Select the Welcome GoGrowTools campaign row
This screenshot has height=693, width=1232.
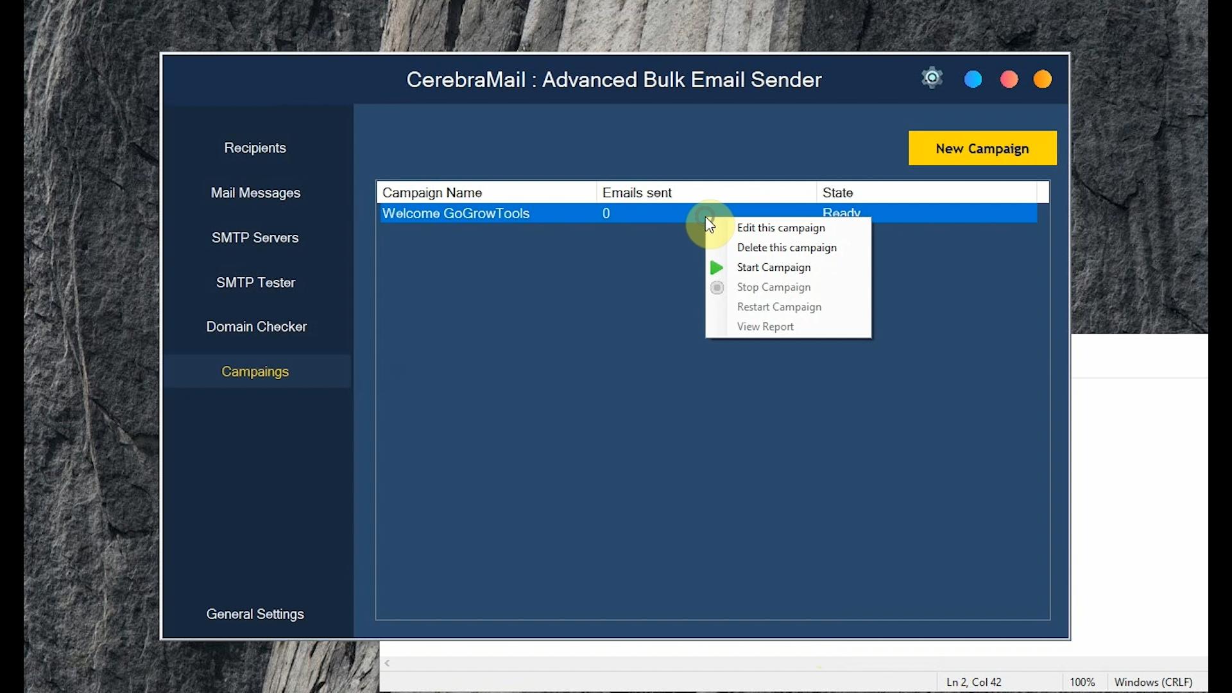click(456, 213)
